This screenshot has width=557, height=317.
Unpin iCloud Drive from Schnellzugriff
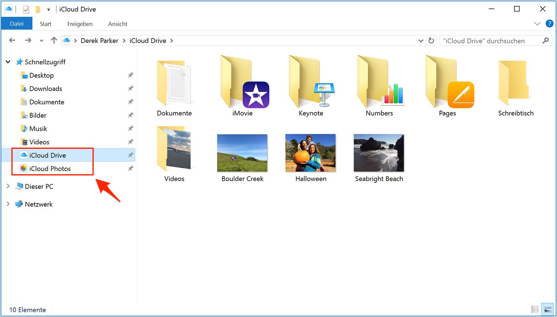tap(130, 155)
